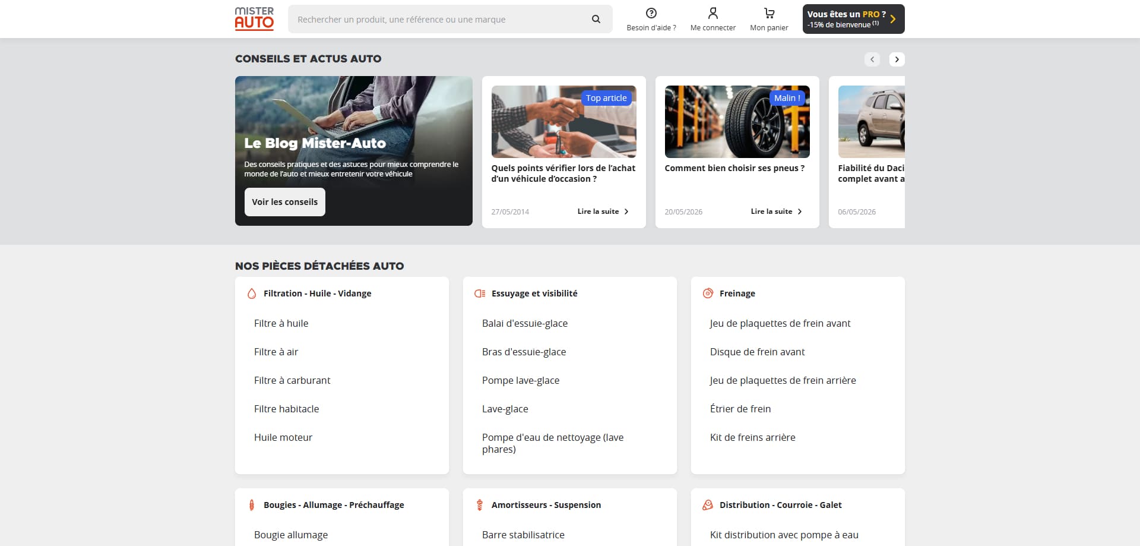Image resolution: width=1140 pixels, height=546 pixels.
Task: Open Bougies - Allumage - Préchauffage category
Action: pyautogui.click(x=334, y=505)
